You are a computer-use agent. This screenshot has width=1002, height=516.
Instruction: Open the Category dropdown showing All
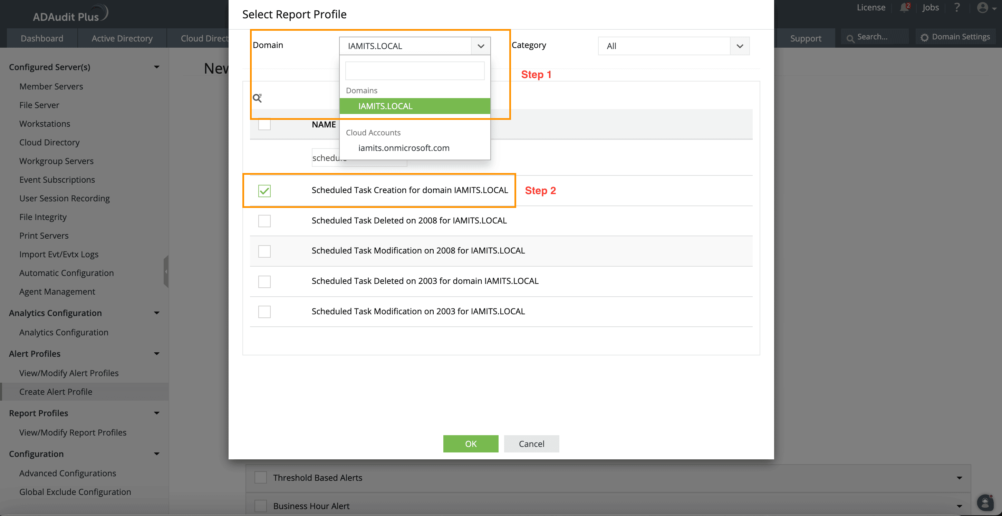(x=674, y=46)
